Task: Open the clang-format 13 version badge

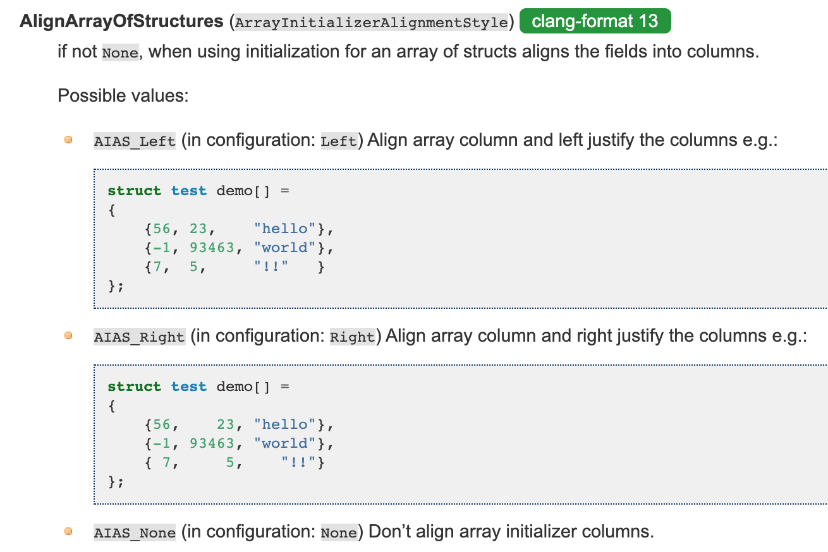Action: click(x=595, y=21)
